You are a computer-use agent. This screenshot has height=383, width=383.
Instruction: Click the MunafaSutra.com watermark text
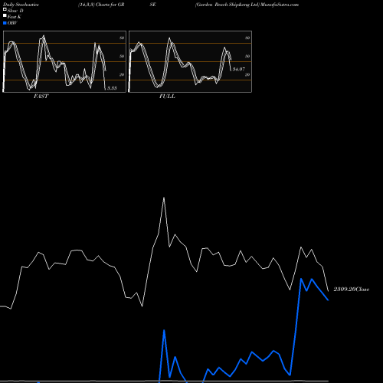[x=280, y=5]
